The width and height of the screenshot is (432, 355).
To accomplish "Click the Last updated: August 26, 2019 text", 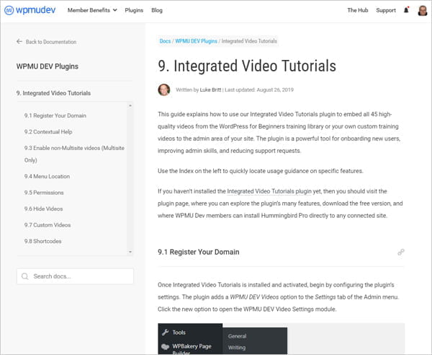I will coord(259,89).
